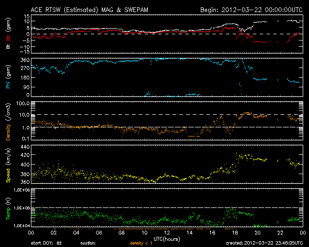Click the green Temp axis label
Viewport: 309px width, 247px height.
pyautogui.click(x=8, y=213)
